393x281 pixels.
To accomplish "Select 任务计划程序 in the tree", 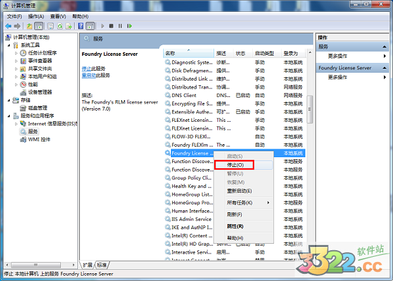I will [x=43, y=53].
